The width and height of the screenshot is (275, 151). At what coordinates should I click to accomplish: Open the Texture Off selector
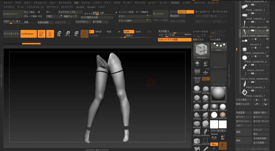tap(218, 78)
